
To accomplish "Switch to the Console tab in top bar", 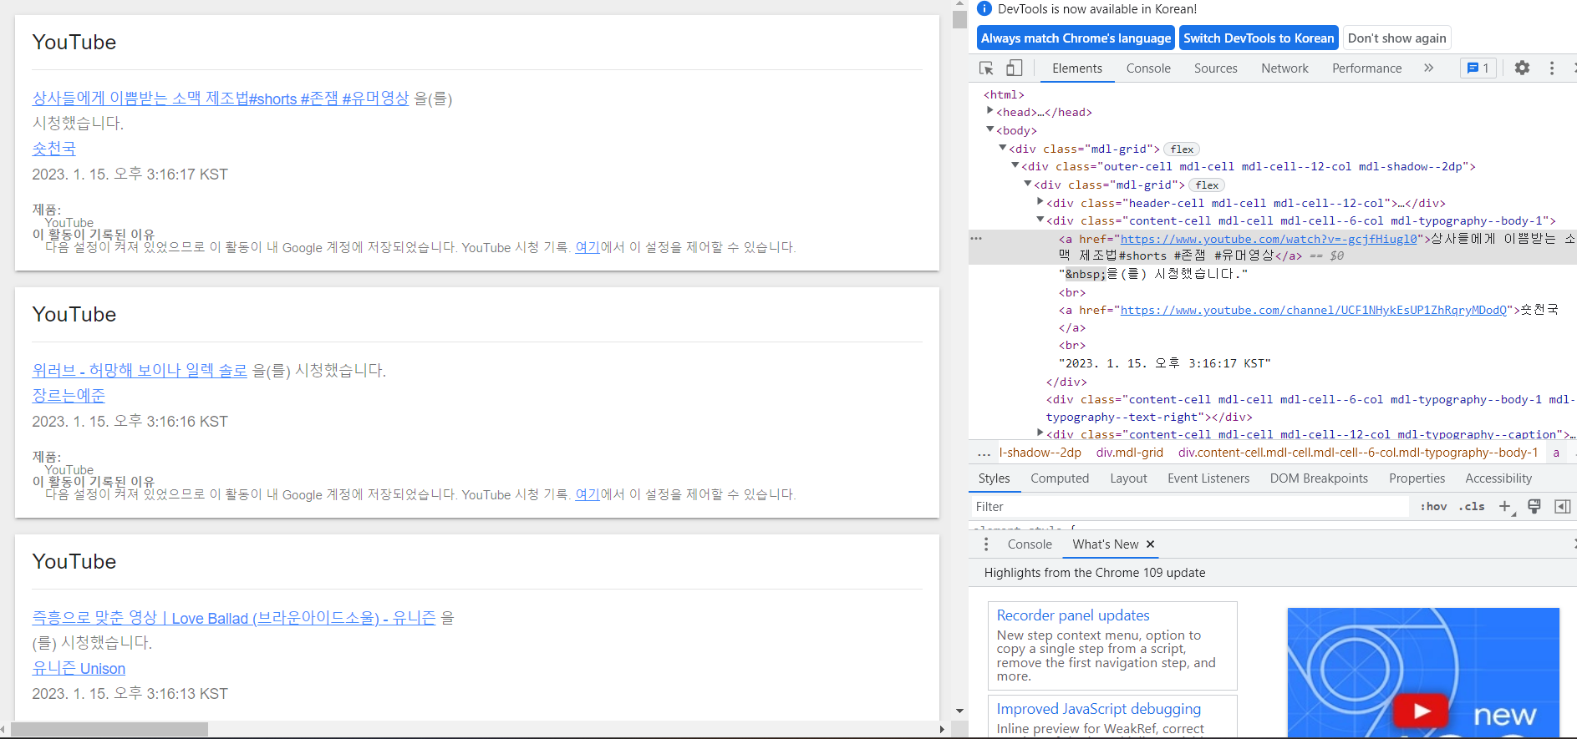I will tap(1148, 68).
